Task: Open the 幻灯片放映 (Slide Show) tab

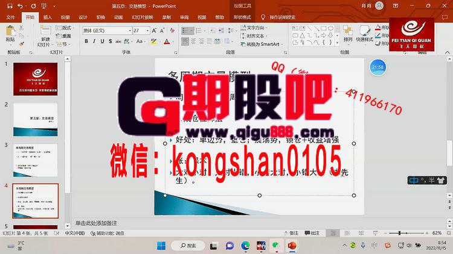Action: point(143,17)
